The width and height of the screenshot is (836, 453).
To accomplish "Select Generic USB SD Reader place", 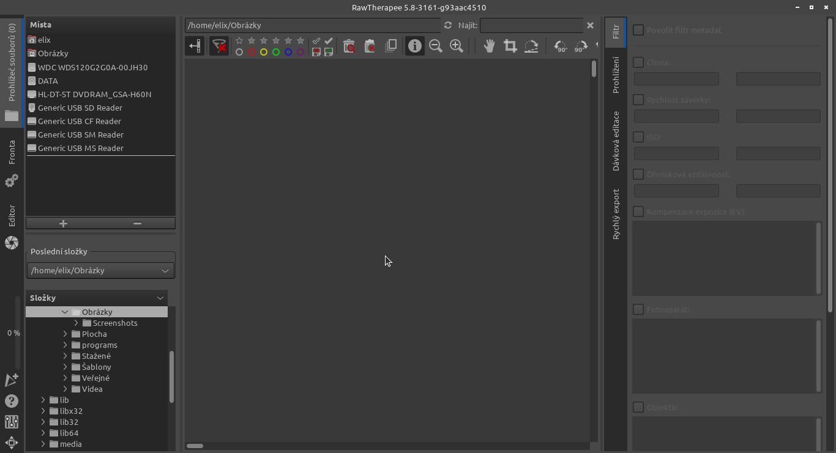I will coord(100,108).
